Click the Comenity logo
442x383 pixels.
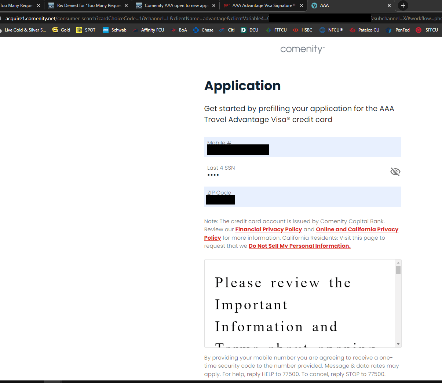click(x=302, y=49)
